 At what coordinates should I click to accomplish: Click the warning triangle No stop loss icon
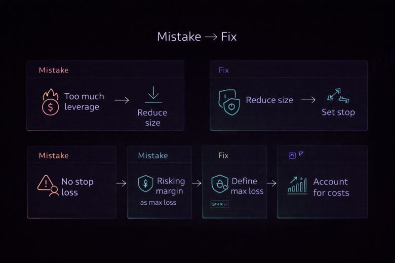(48, 186)
